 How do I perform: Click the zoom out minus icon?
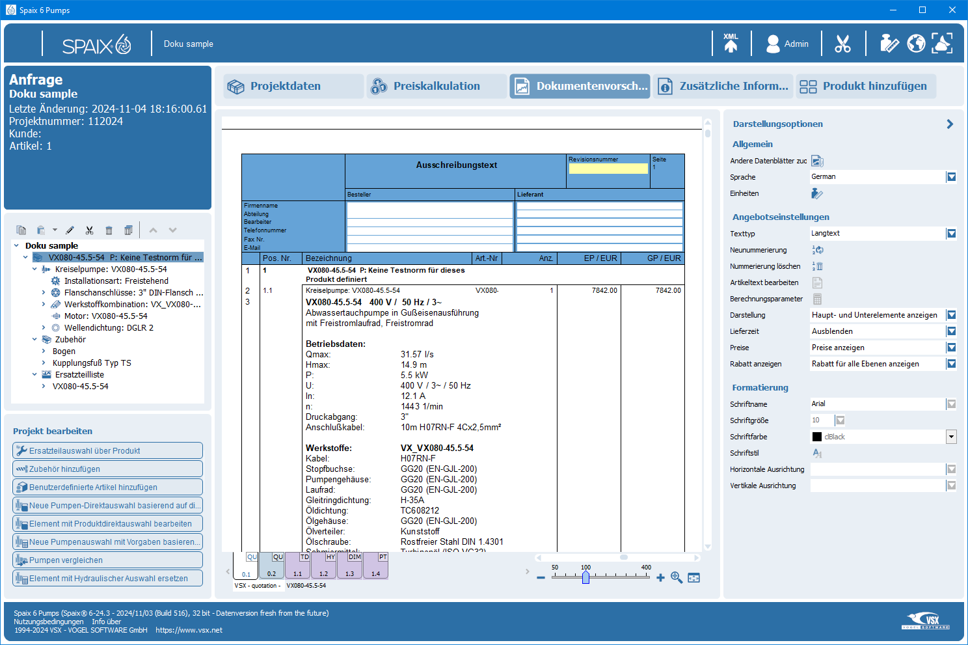541,578
